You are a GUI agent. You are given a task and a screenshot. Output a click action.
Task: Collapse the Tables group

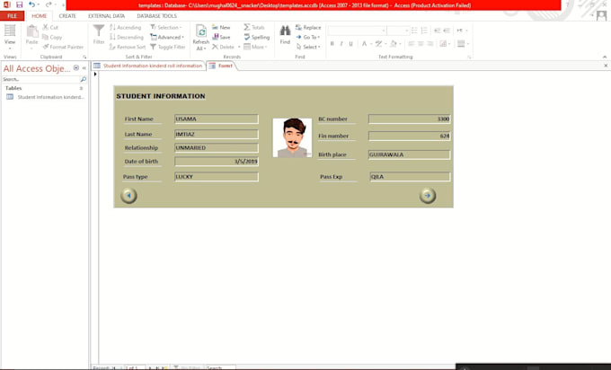(x=82, y=88)
